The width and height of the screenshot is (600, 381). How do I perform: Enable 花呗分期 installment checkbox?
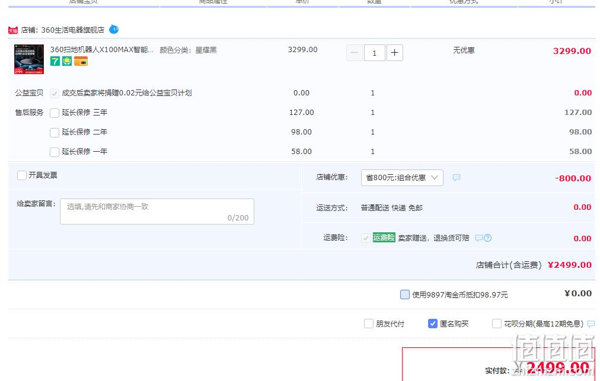point(497,324)
